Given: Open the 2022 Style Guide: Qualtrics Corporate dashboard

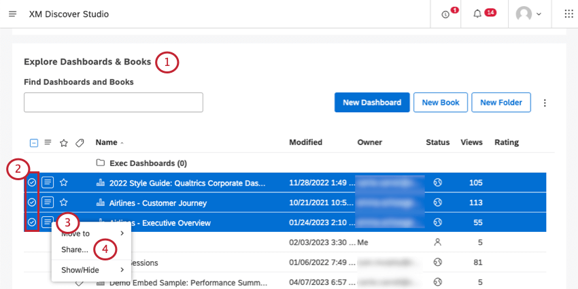Looking at the screenshot, I should click(x=187, y=183).
